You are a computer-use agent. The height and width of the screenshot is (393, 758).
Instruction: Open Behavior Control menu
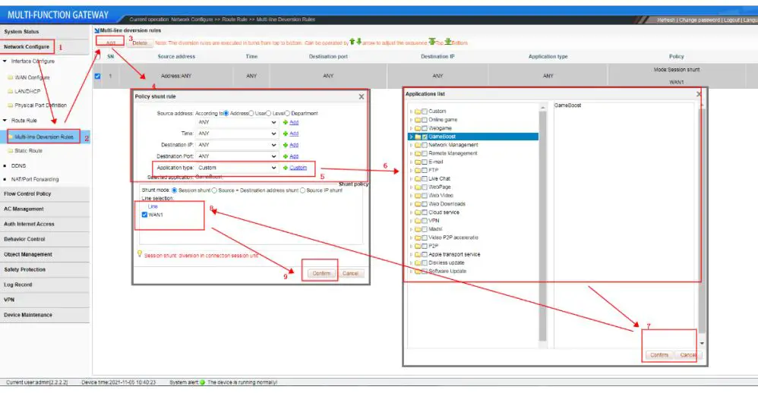coord(45,239)
